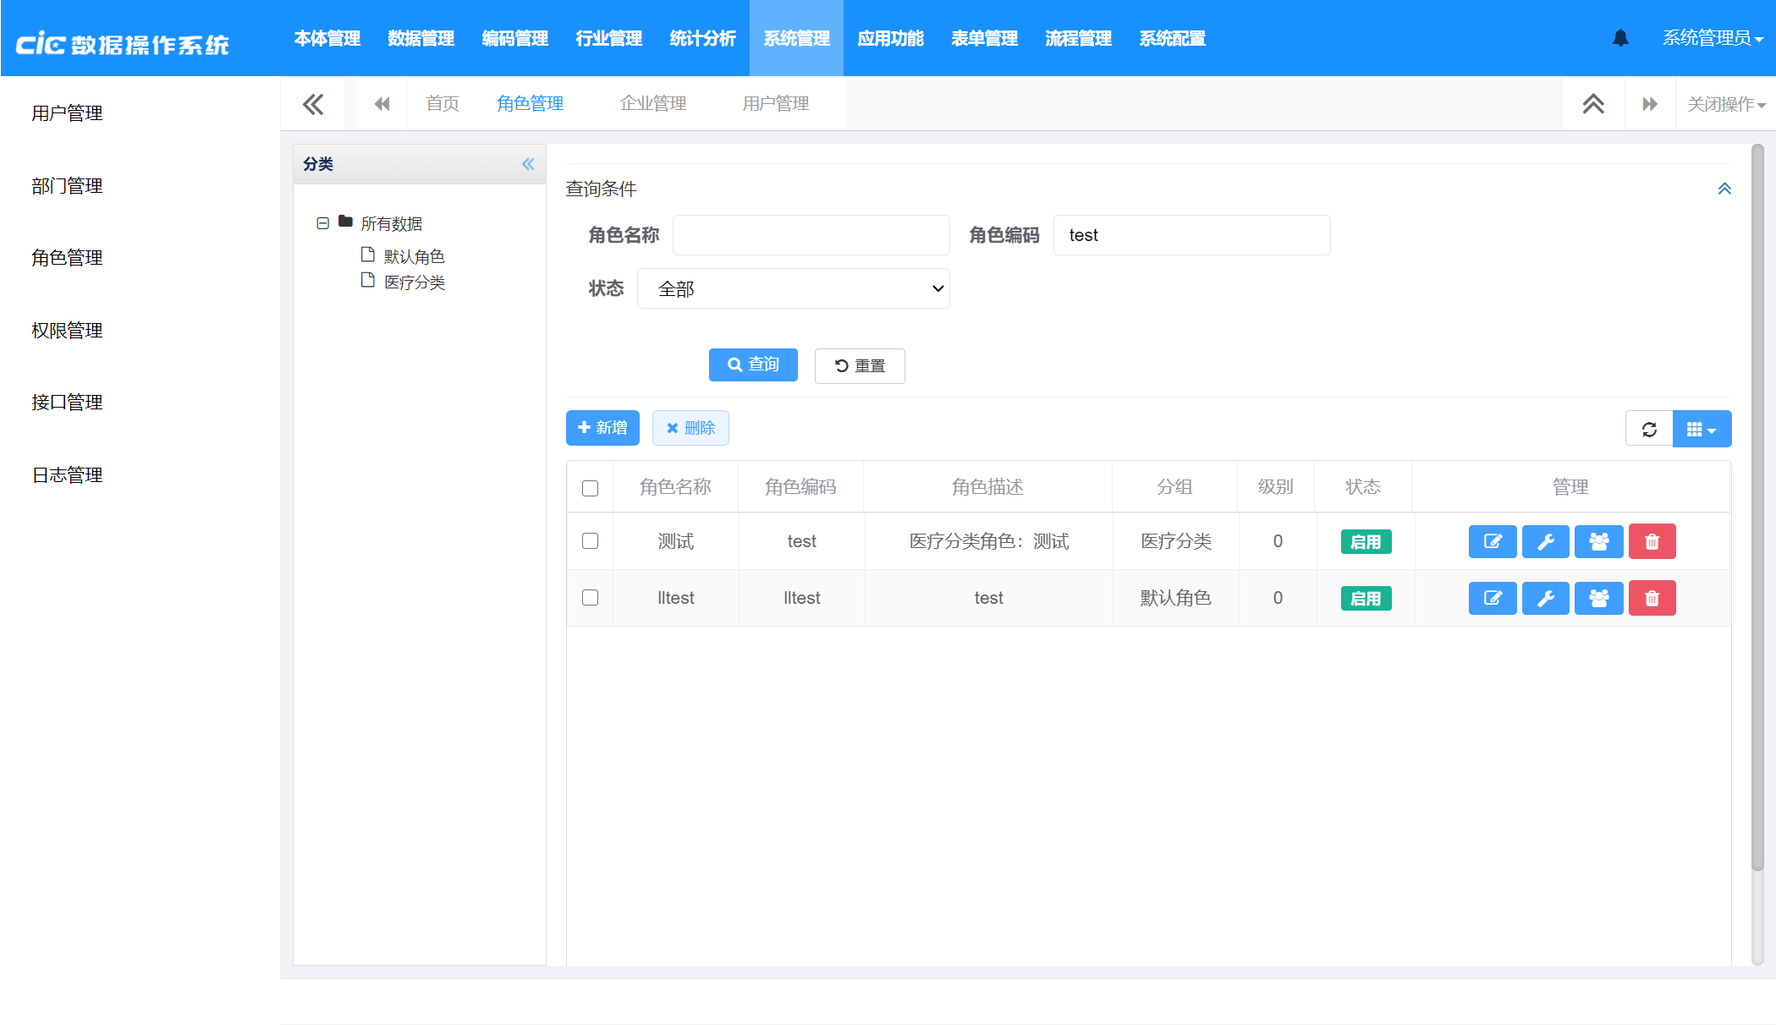This screenshot has height=1025, width=1776.
Task: Collapse the 分类 panel chevron icon
Action: pos(528,164)
